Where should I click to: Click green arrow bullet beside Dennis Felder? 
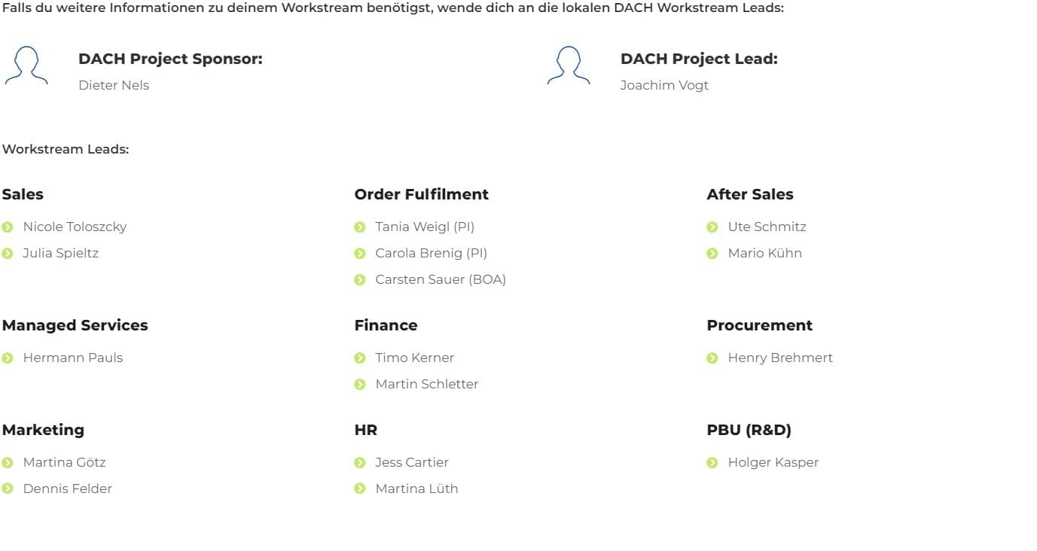coord(8,489)
